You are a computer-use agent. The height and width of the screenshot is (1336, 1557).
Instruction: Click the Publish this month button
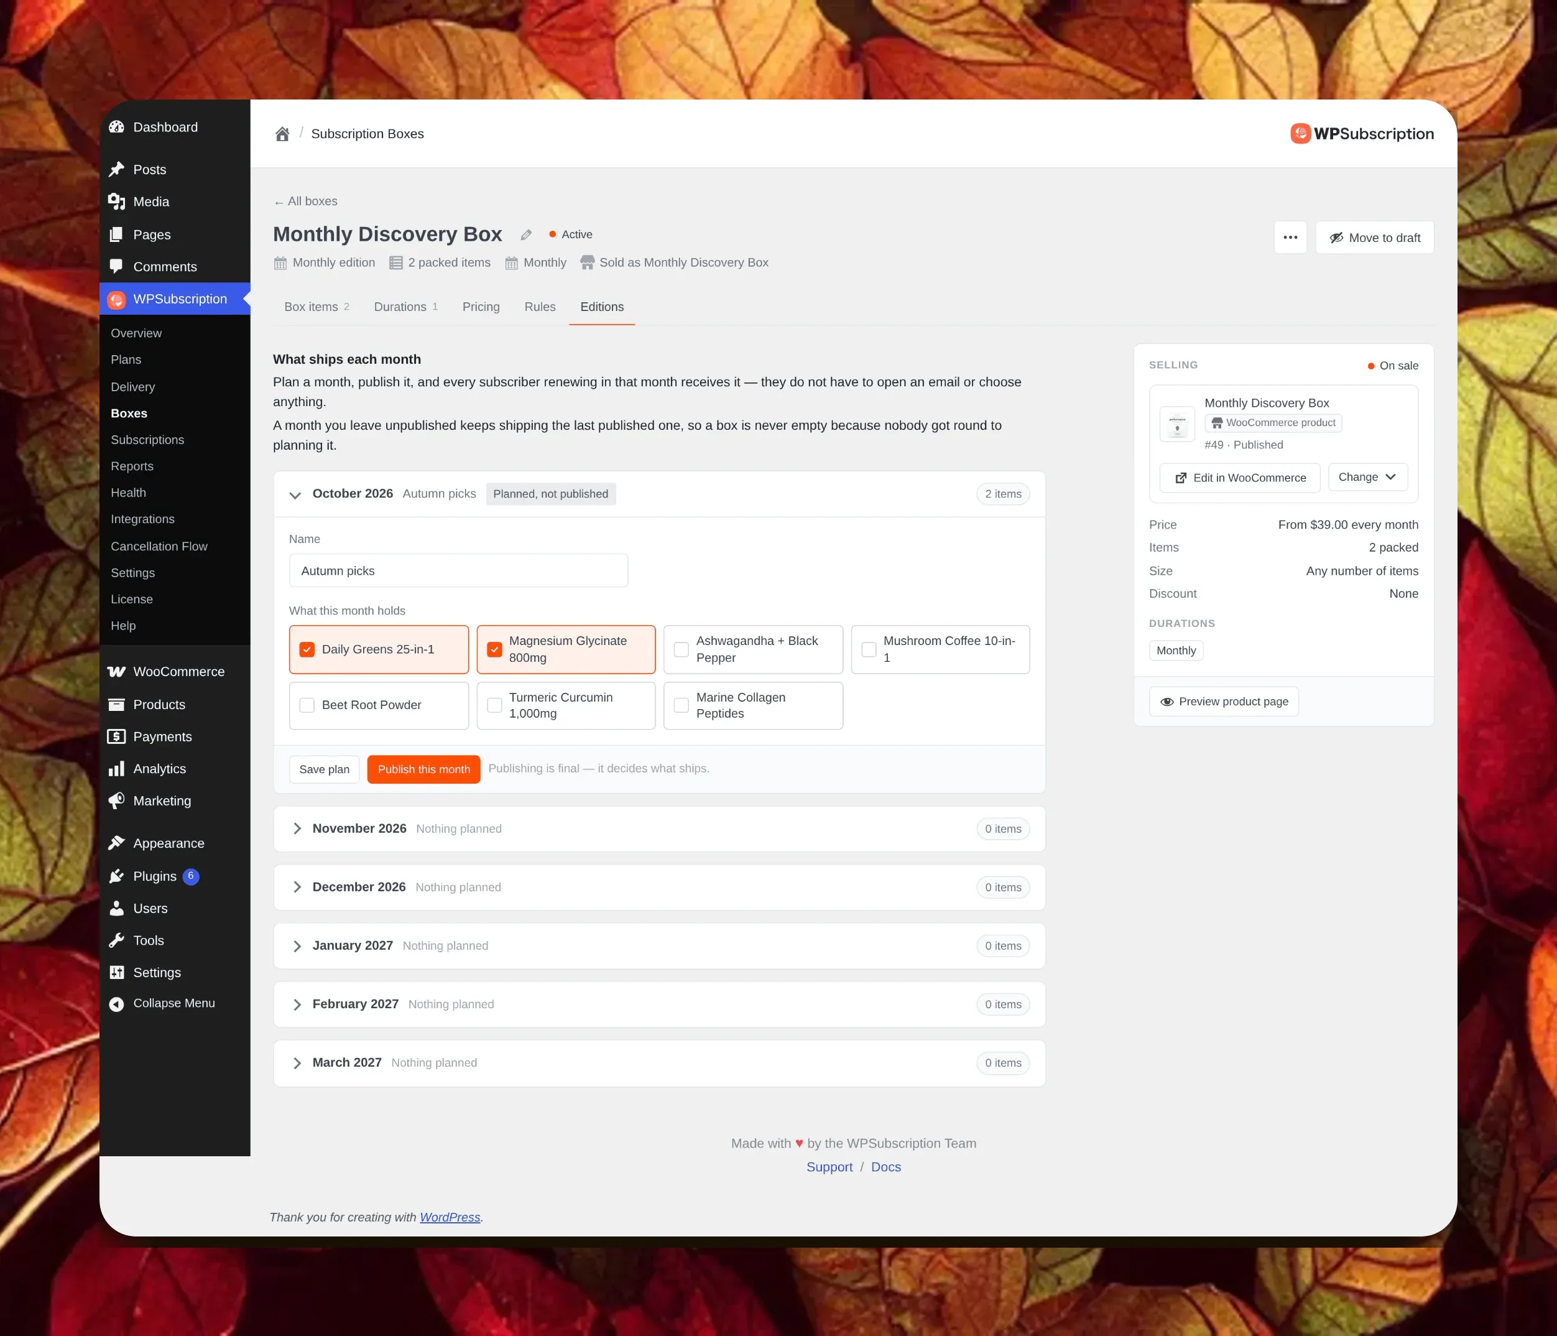pos(424,769)
